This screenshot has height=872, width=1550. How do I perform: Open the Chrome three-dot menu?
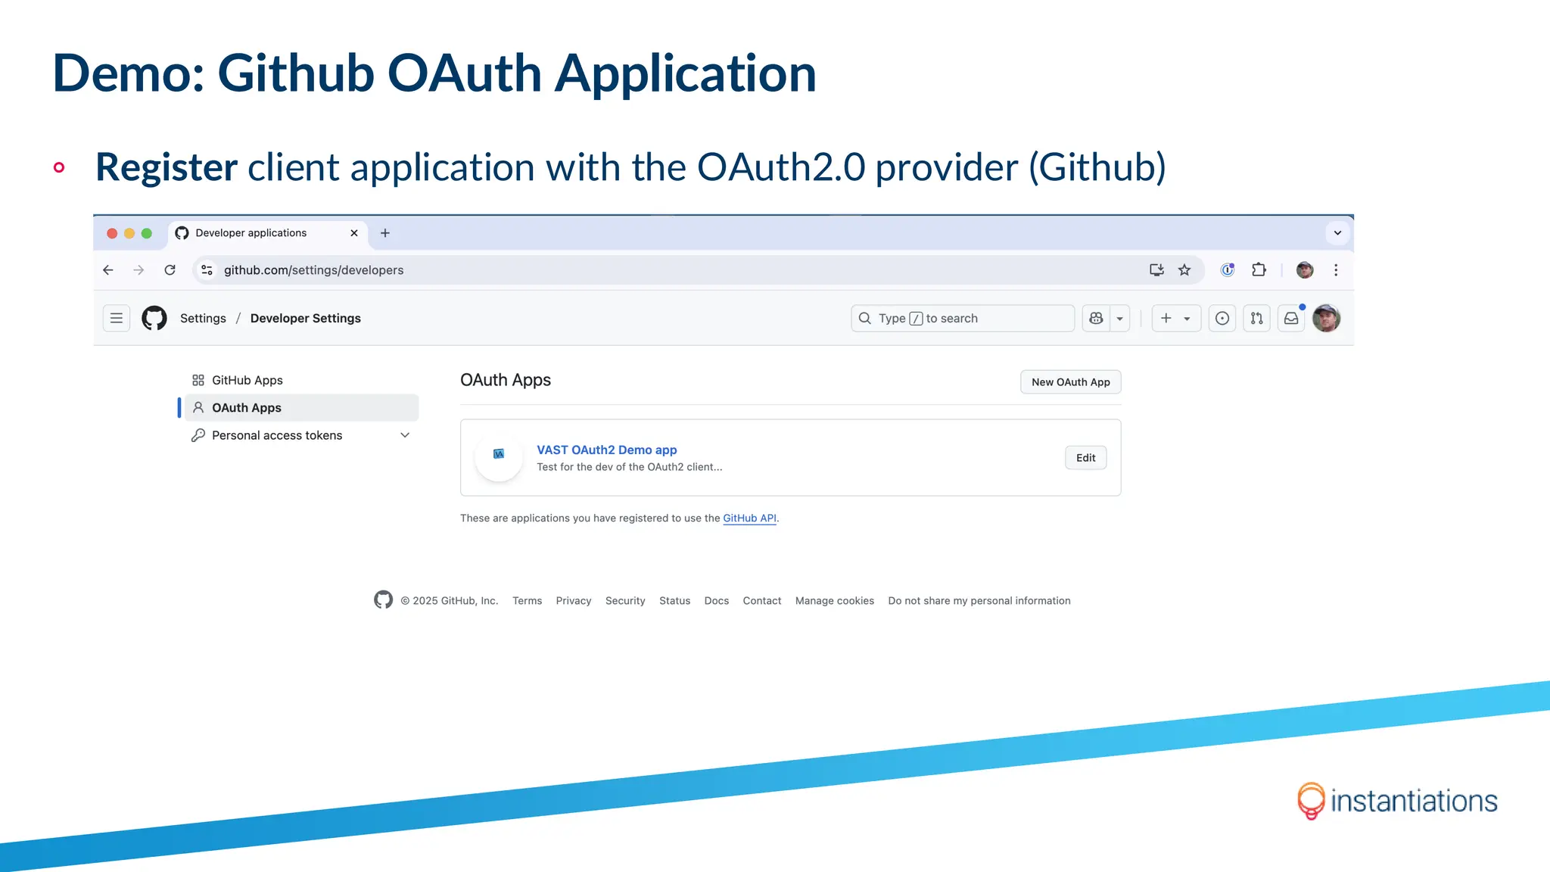pyautogui.click(x=1336, y=270)
